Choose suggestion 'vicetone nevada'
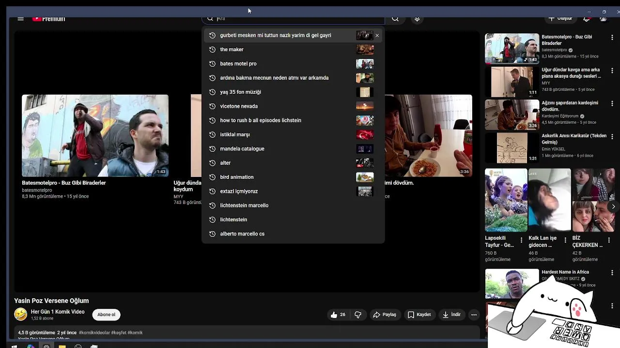Viewport: 620px width, 348px height. click(293, 106)
